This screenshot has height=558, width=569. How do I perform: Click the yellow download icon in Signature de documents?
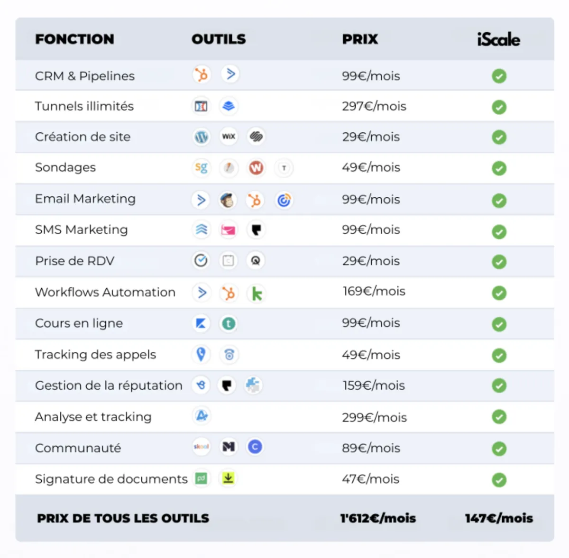tap(228, 478)
